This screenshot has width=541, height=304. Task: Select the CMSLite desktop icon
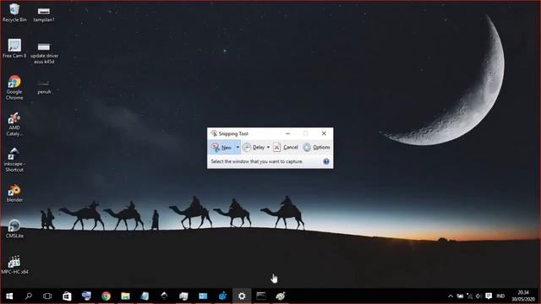click(x=14, y=229)
